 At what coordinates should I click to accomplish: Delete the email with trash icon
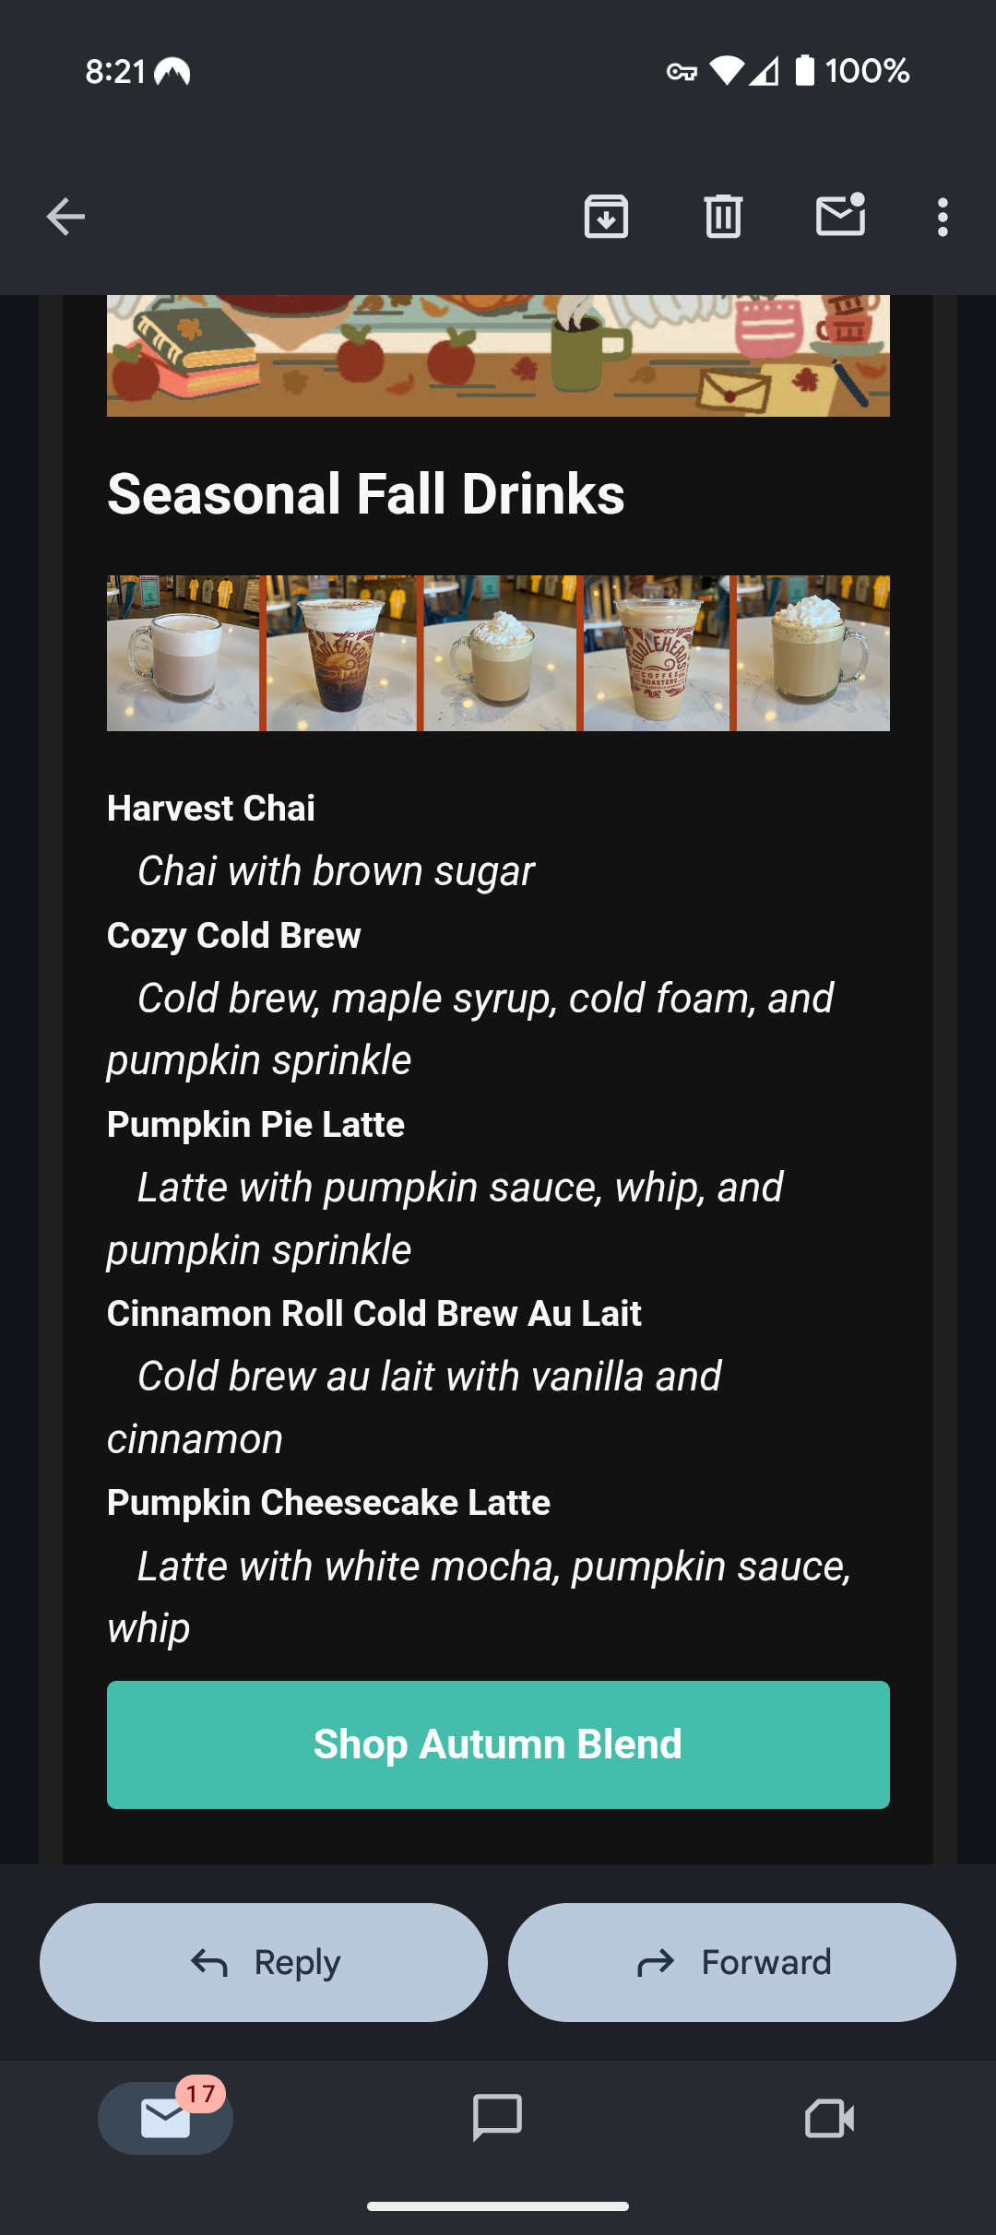(723, 218)
